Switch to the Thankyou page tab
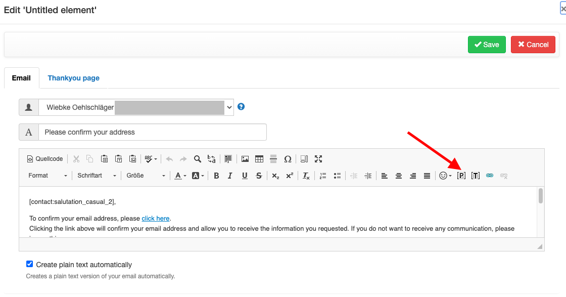The height and width of the screenshot is (297, 566). tap(73, 78)
